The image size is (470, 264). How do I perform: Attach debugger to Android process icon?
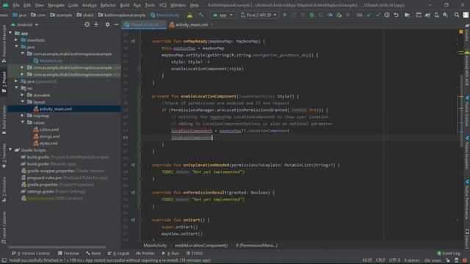point(339,15)
